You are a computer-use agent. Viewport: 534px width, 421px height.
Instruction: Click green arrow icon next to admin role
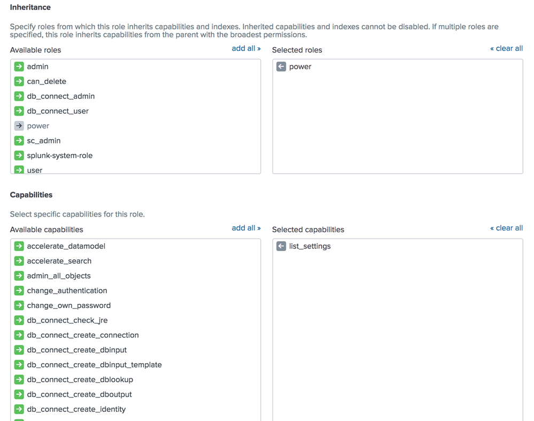point(19,67)
